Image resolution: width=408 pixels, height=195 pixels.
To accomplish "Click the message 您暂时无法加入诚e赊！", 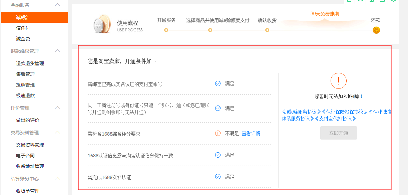I will pyautogui.click(x=339, y=96).
